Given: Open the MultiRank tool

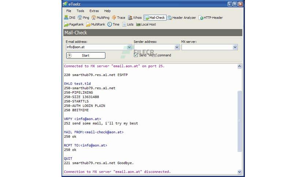Looking at the screenshot, I should 96,25.
